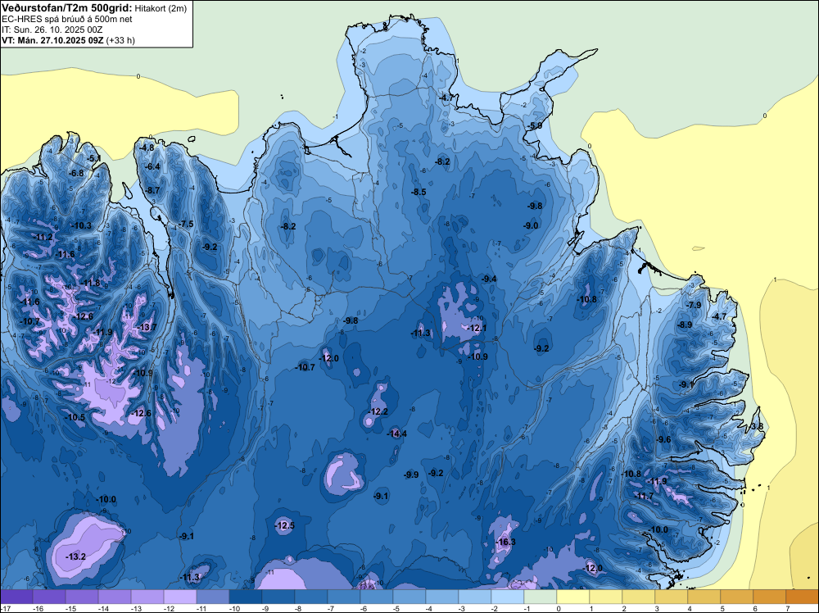Select the 'EC-HRES spá brúuð á 500m net' line
819x613 pixels.
(x=67, y=20)
